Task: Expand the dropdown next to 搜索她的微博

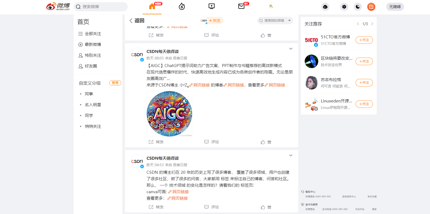Action: click(290, 21)
